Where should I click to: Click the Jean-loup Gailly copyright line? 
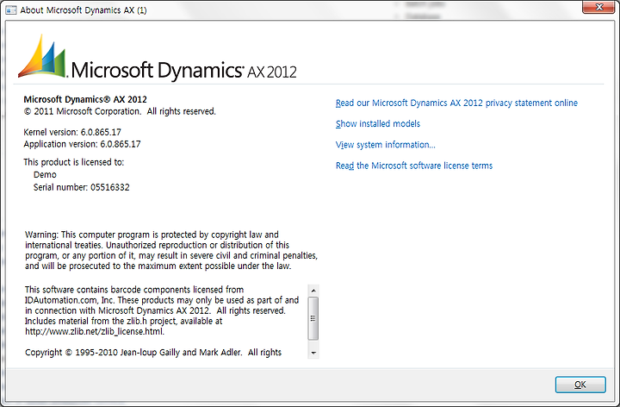[x=153, y=352]
